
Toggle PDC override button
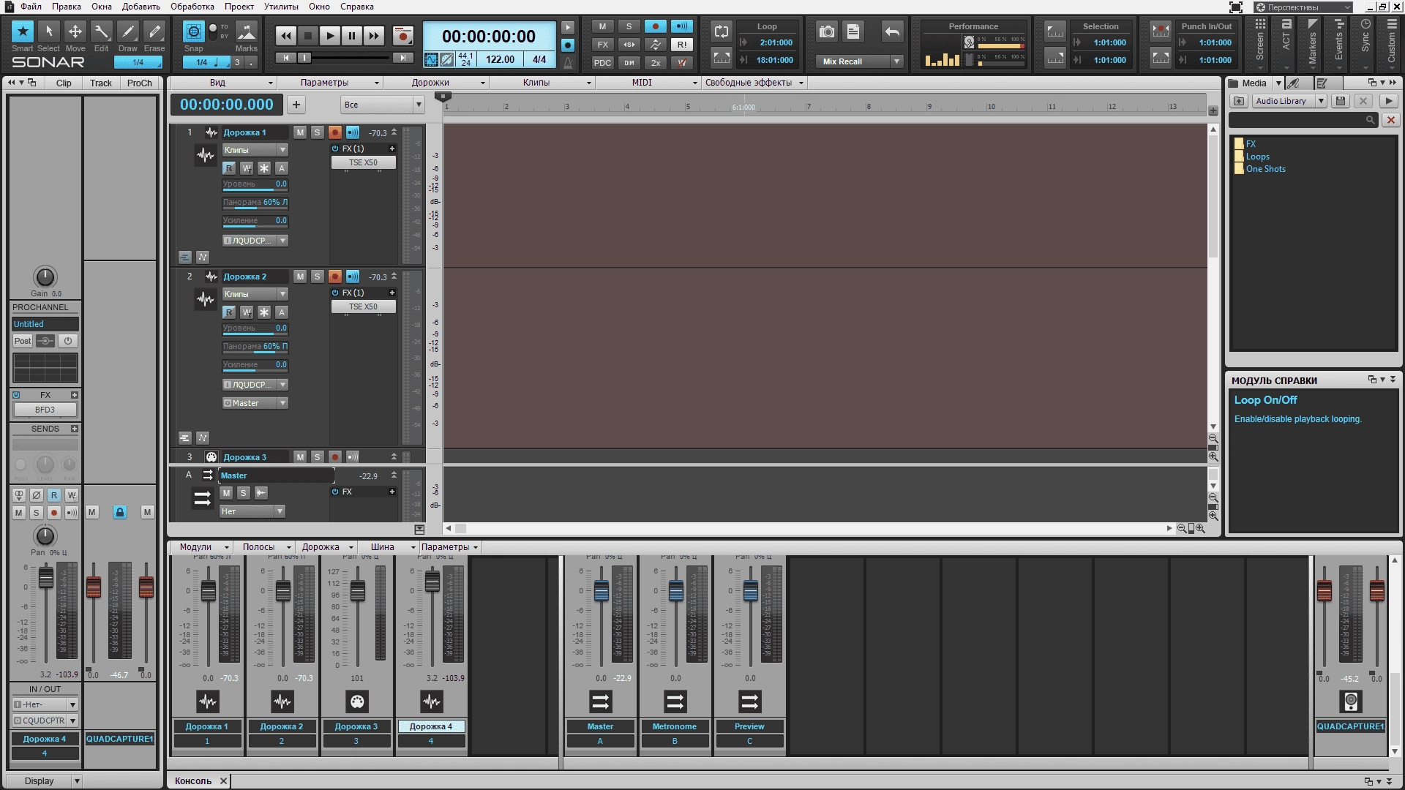pos(602,63)
